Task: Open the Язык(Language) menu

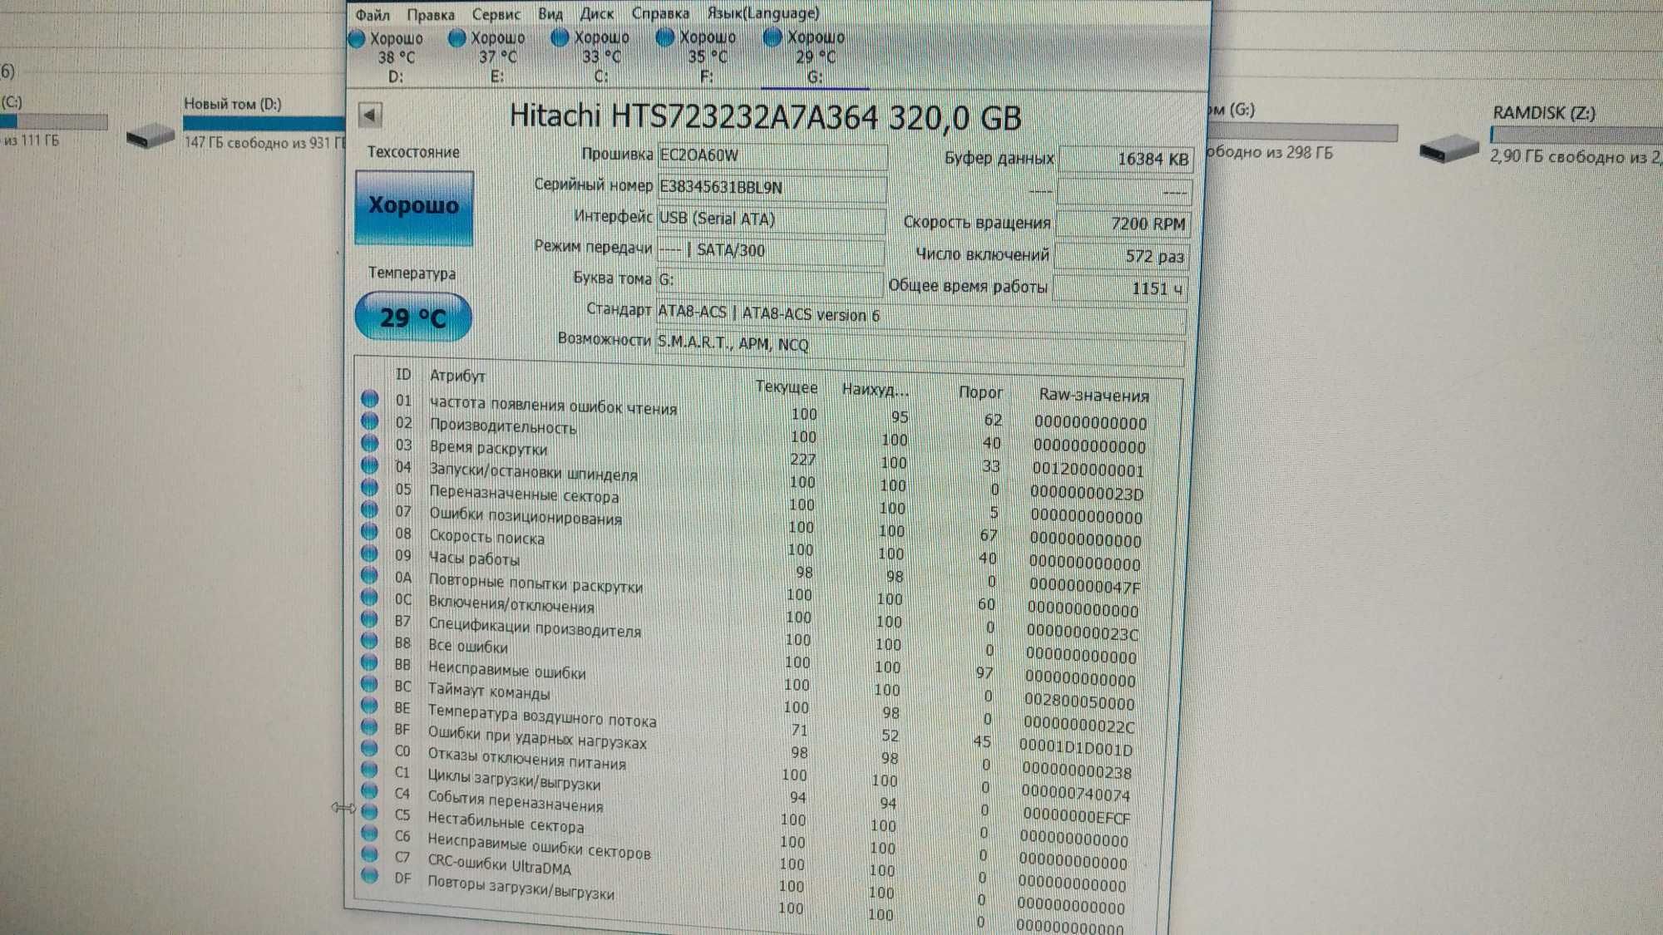Action: (x=762, y=12)
